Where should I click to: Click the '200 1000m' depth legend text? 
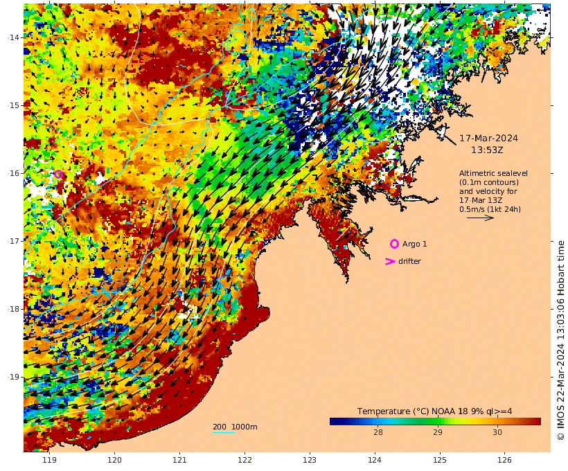[x=235, y=427]
